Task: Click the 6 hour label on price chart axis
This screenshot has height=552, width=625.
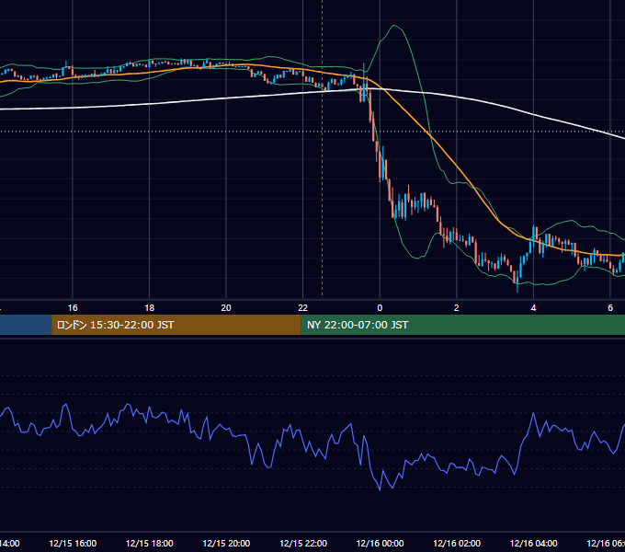Action: (x=610, y=308)
